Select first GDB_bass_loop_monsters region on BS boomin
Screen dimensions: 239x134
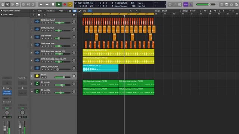click(100, 83)
